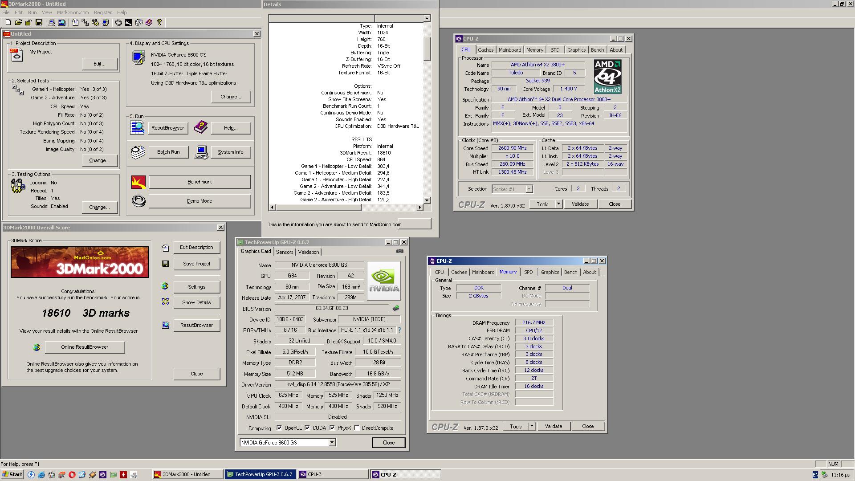Image resolution: width=855 pixels, height=481 pixels.
Task: Click the purple Help book toolbar icon
Action: coord(149,22)
